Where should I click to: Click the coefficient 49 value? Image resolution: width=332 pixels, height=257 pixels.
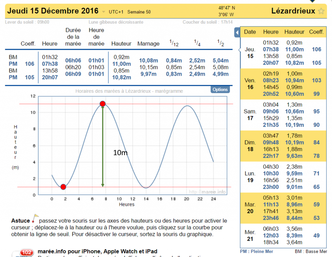pos(316,236)
